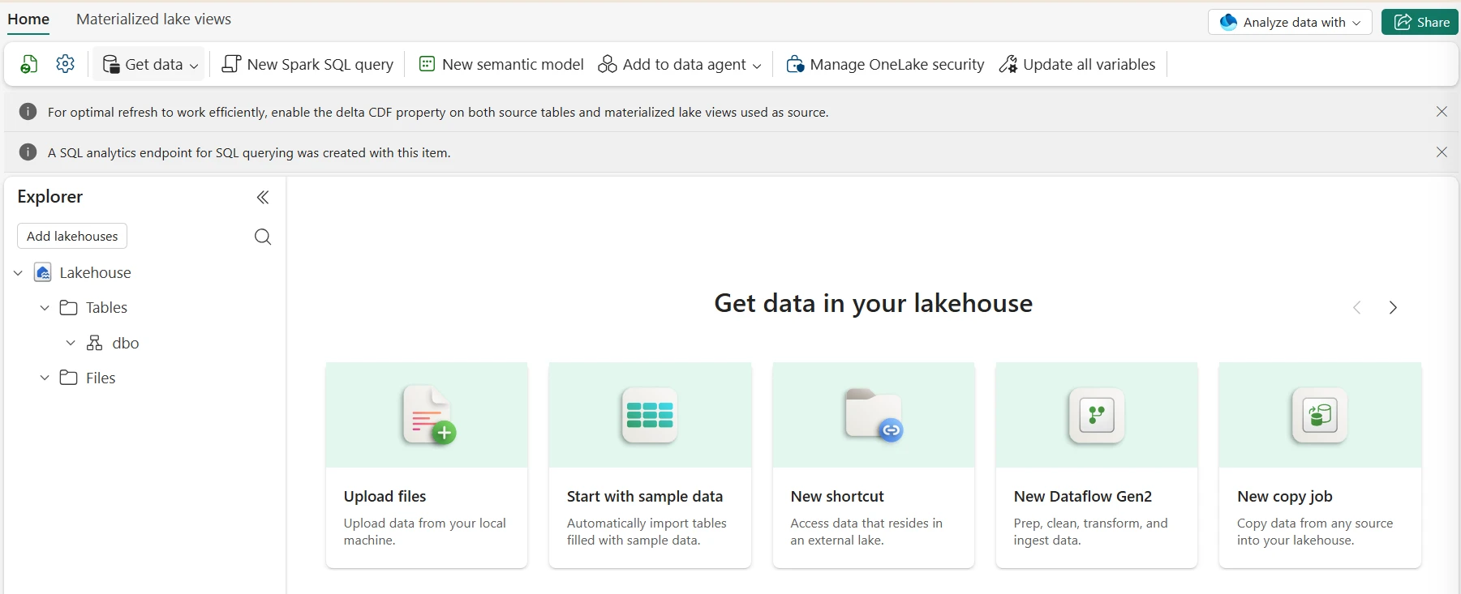This screenshot has width=1461, height=594.
Task: Click New semantic model
Action: tap(501, 64)
